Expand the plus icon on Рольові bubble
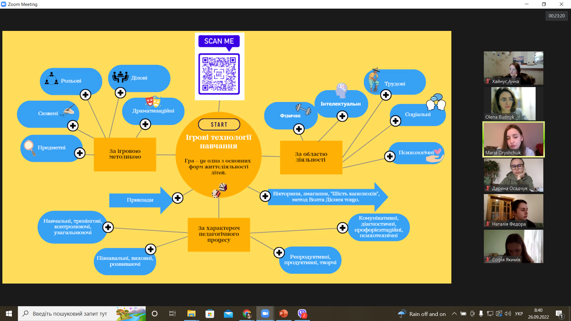This screenshot has height=321, width=571. tap(85, 95)
